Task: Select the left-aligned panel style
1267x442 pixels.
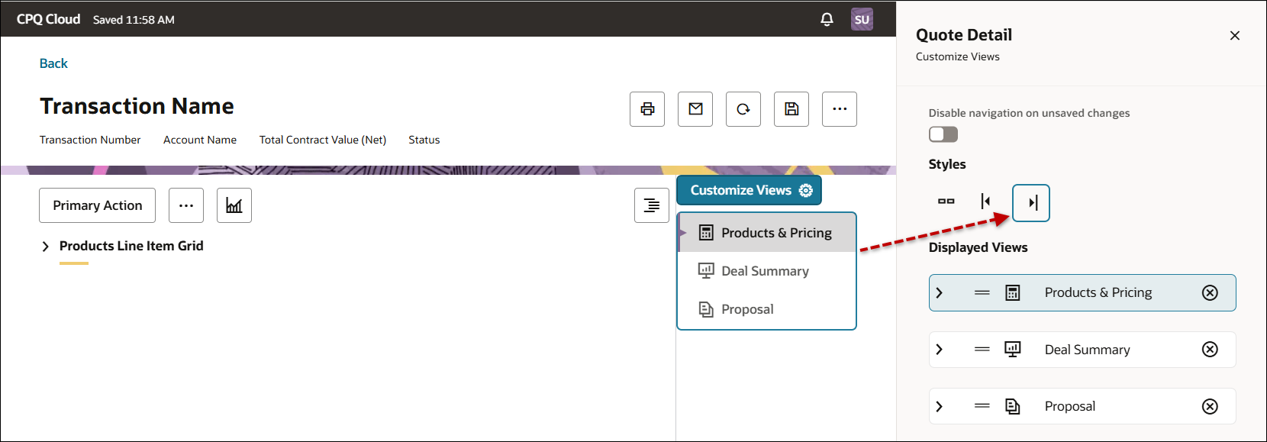Action: click(x=985, y=202)
